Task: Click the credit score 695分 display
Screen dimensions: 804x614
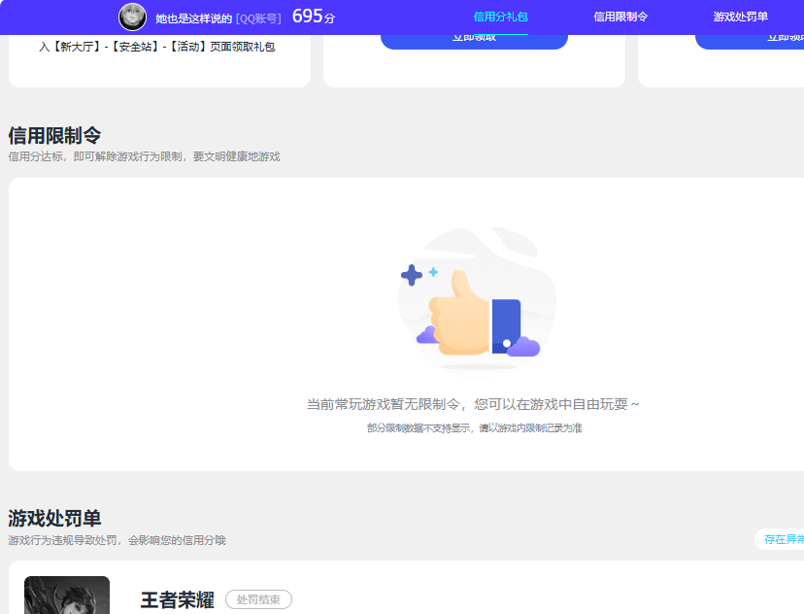Action: (313, 16)
